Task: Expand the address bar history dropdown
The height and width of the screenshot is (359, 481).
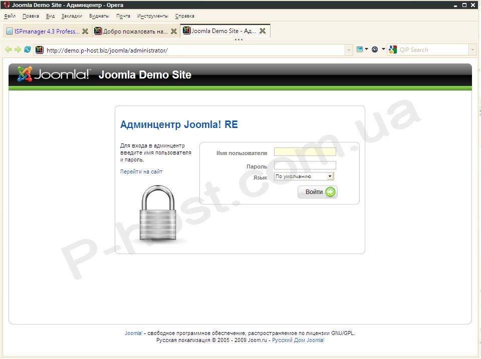Action: tap(349, 50)
